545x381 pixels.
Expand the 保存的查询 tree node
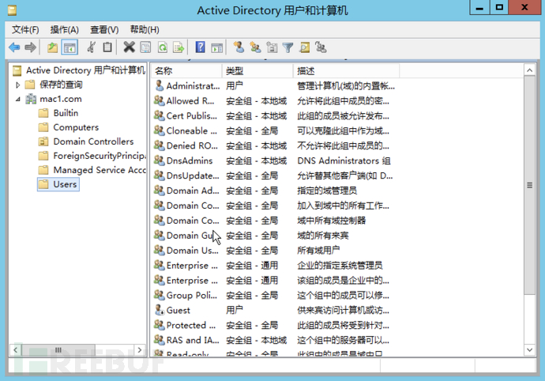click(x=17, y=85)
